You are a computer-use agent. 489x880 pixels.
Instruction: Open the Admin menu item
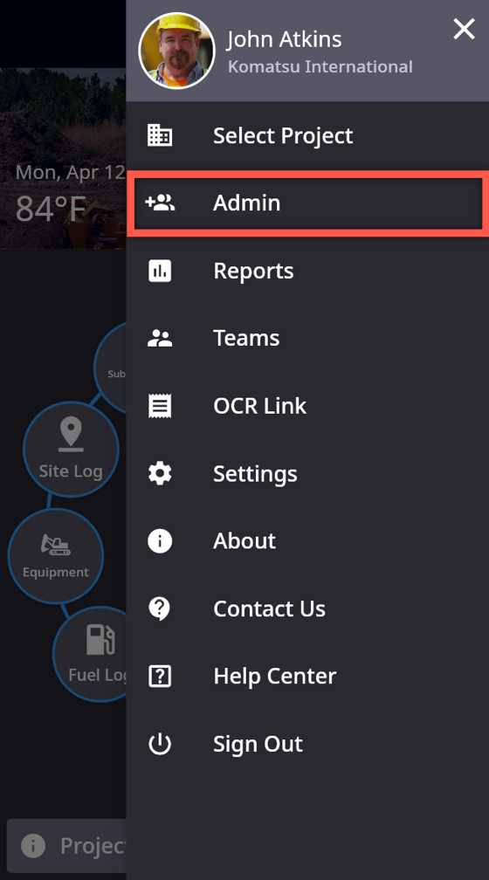(307, 203)
